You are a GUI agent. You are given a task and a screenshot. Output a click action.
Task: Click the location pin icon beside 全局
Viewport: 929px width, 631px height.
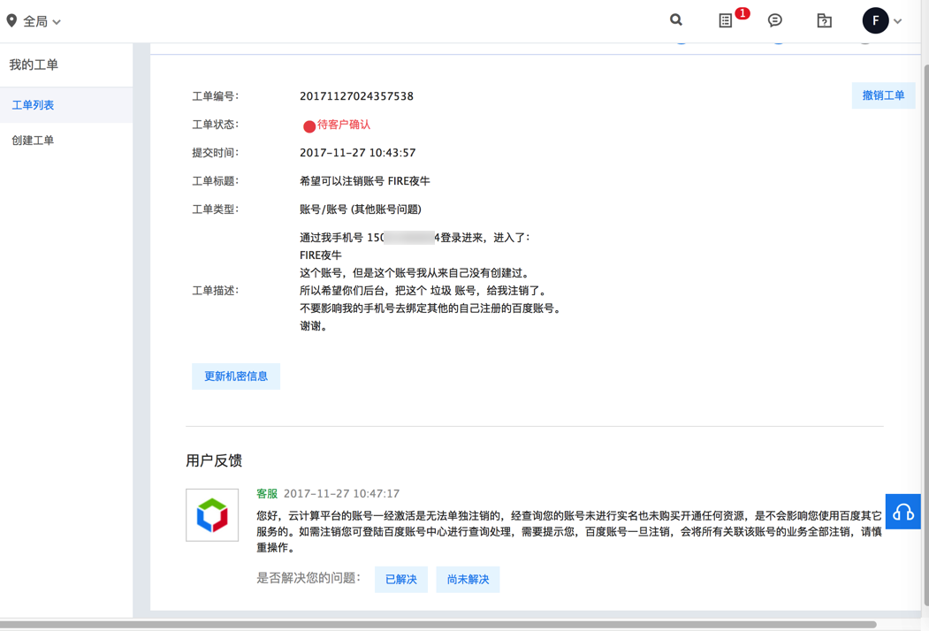(11, 20)
